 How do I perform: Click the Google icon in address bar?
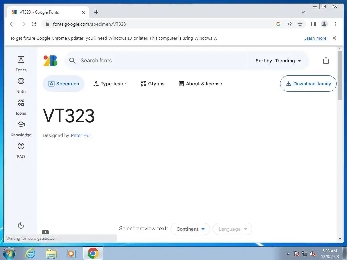pyautogui.click(x=278, y=24)
